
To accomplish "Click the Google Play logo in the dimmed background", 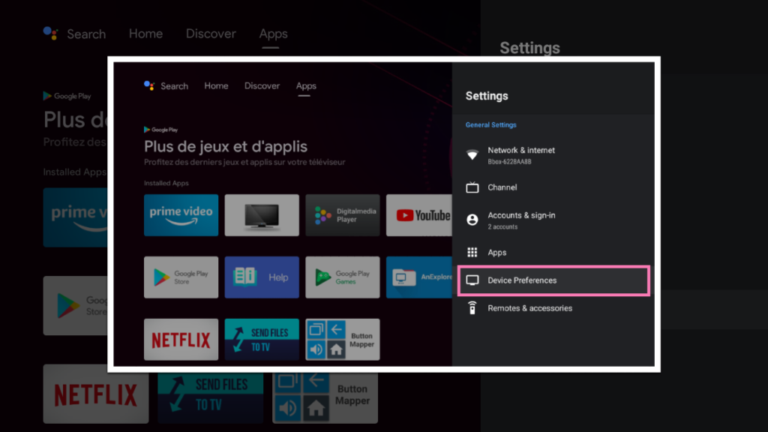I will click(x=67, y=96).
